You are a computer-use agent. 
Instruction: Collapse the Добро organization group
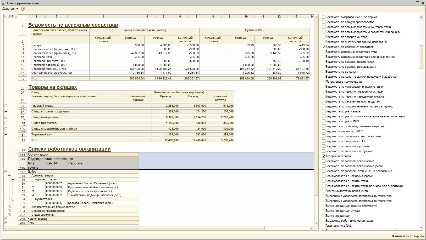6,172
